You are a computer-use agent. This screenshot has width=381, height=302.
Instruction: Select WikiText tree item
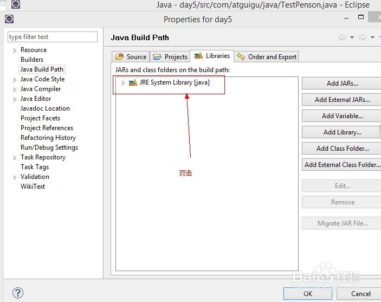33,187
